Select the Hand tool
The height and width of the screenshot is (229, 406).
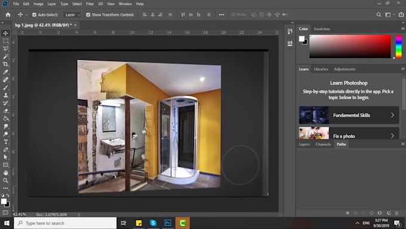[x=5, y=173]
